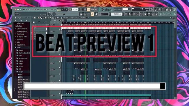Select SHP_BangList_6 file in browser
The width and height of the screenshot is (189, 106).
[x=24, y=97]
